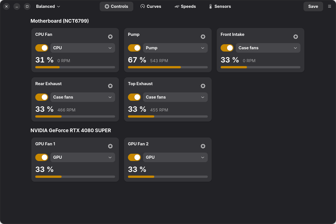Click the "543 RPM" reading
Screen dimensions: 336x224
tap(159, 61)
